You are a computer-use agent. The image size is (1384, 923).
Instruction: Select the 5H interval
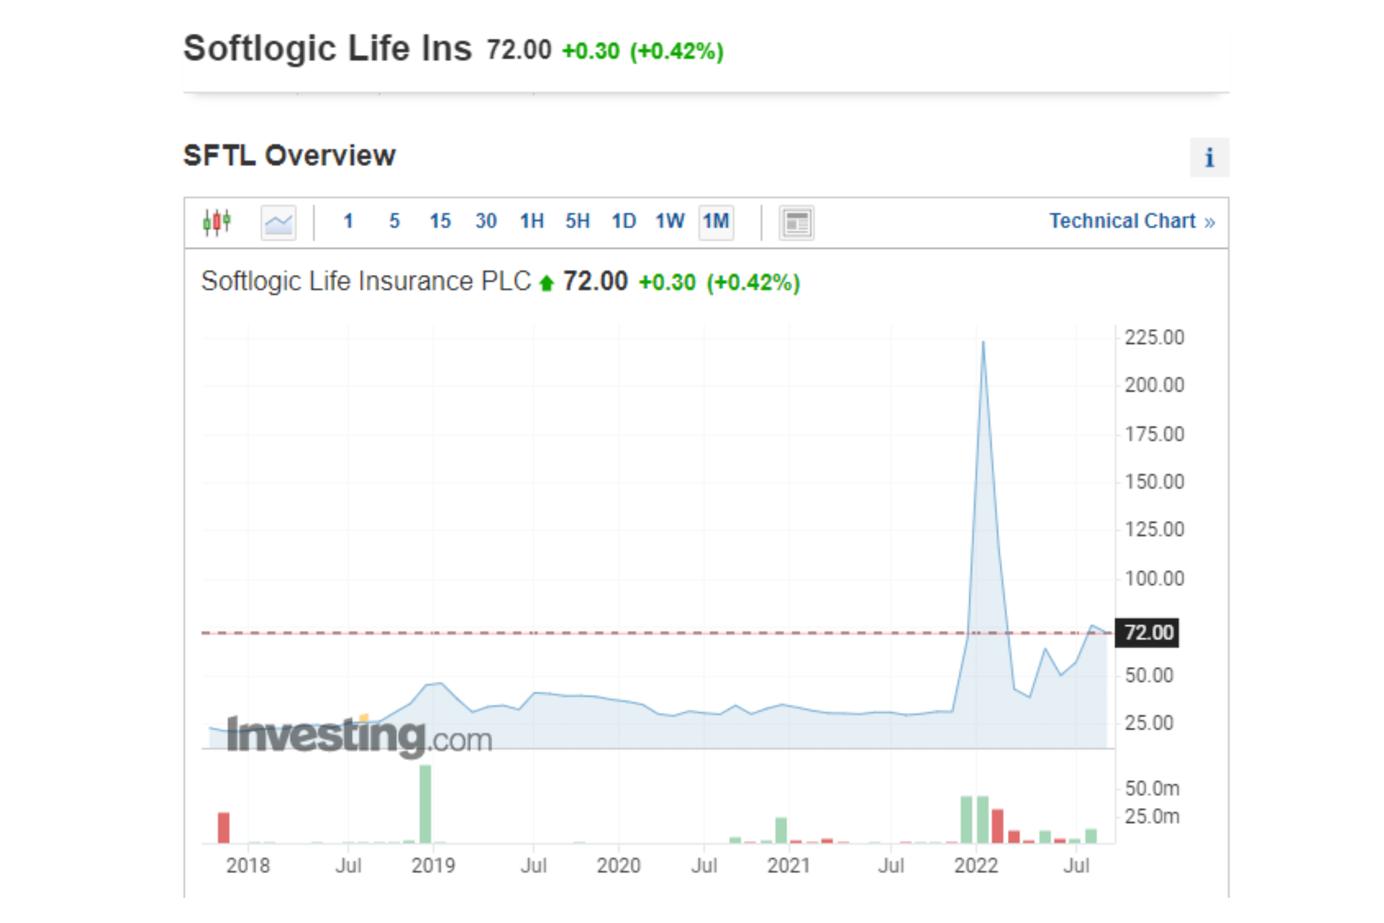(578, 222)
